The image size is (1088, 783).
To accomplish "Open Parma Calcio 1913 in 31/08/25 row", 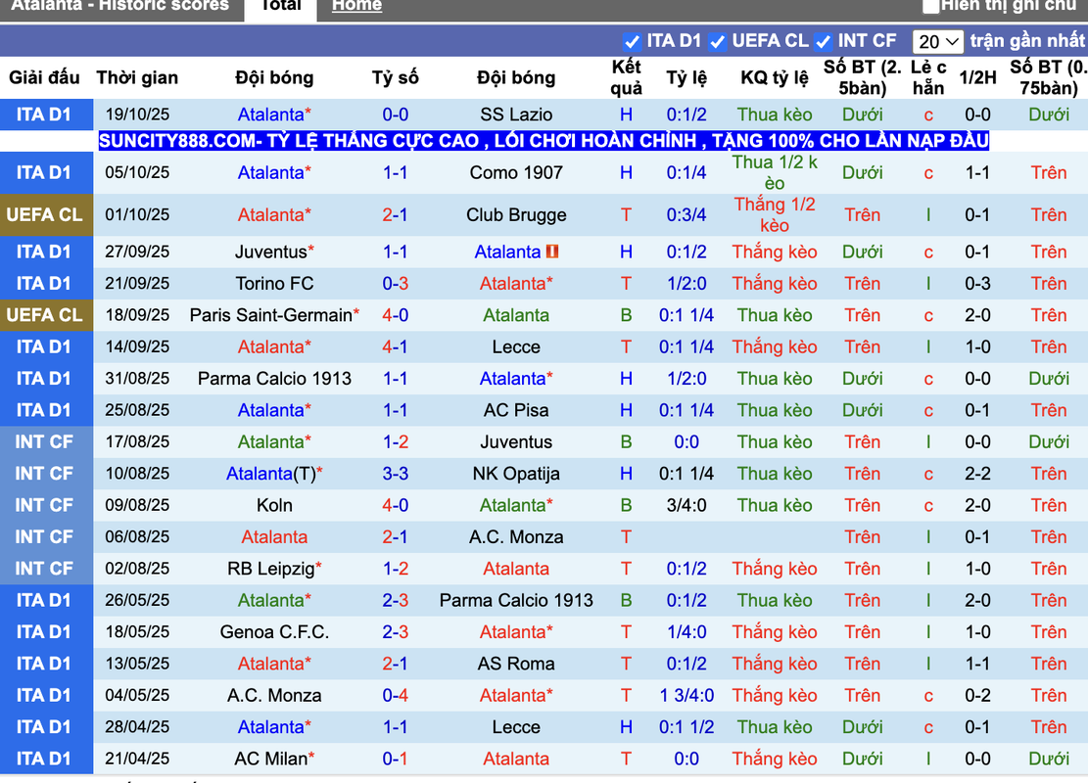I will (274, 379).
